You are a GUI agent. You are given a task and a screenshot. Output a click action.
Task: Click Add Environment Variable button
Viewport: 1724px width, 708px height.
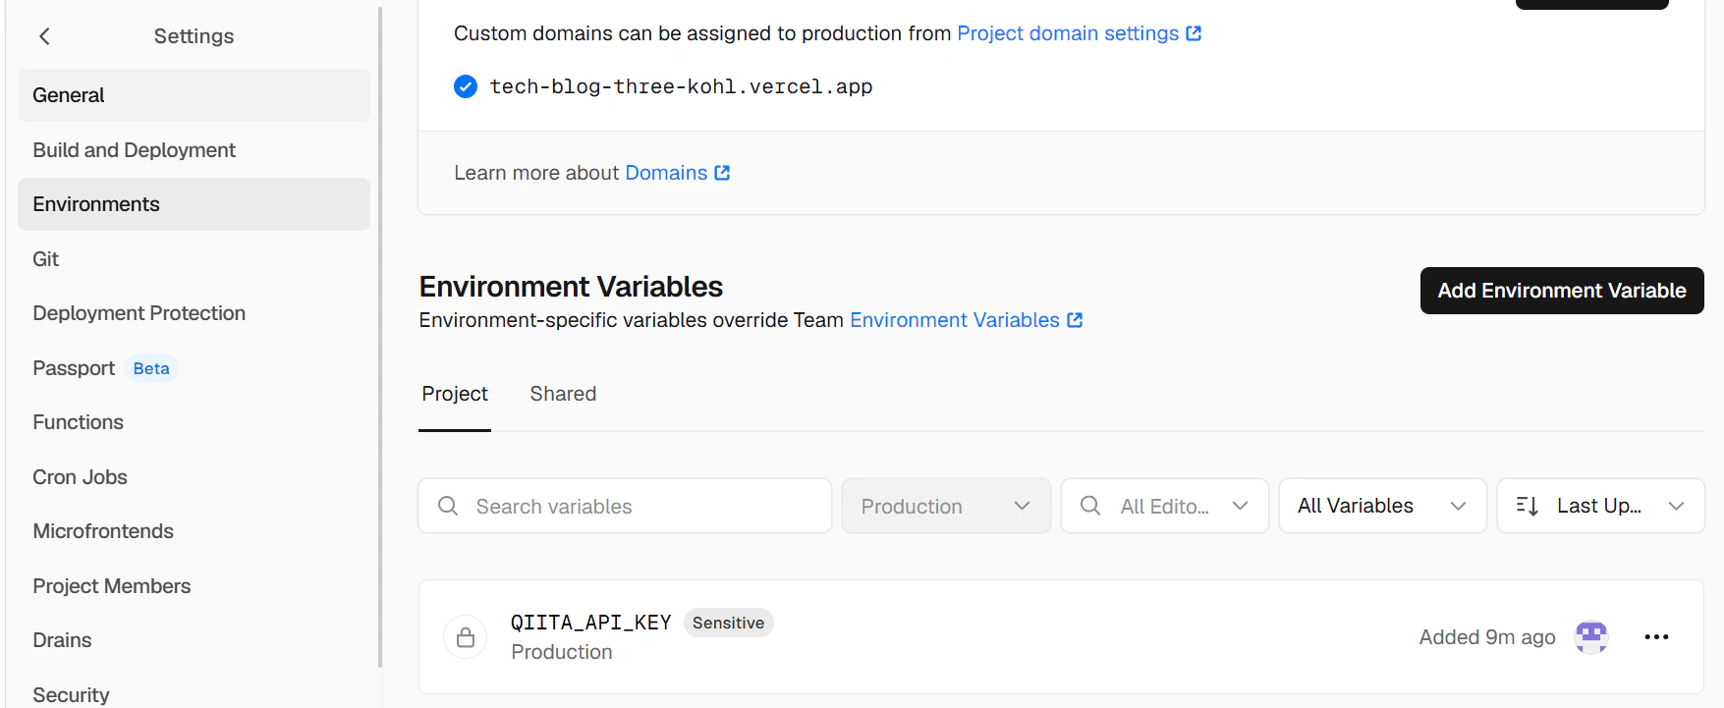(1562, 291)
